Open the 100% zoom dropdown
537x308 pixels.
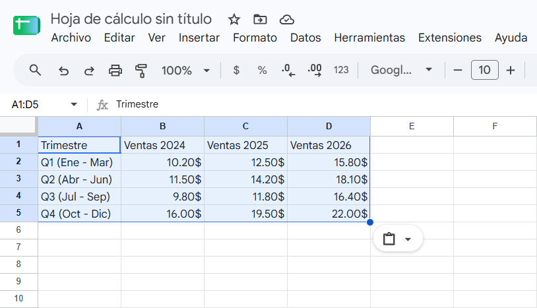(x=185, y=71)
